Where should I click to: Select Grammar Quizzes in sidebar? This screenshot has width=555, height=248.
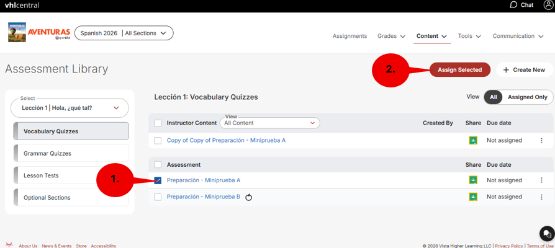[71, 153]
